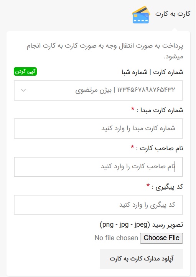Click the کد پیگیری tracking code input
The height and width of the screenshot is (277, 196).
coord(98,205)
